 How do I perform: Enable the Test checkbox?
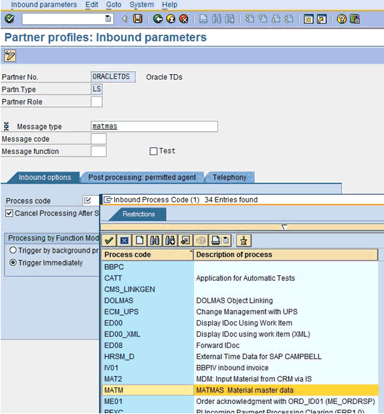(x=153, y=151)
